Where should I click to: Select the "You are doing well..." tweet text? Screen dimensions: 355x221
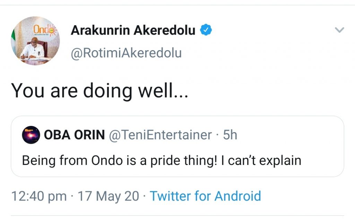pos(99,90)
